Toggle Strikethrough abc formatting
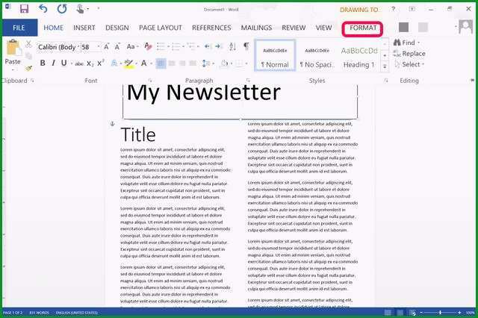 pyautogui.click(x=79, y=63)
